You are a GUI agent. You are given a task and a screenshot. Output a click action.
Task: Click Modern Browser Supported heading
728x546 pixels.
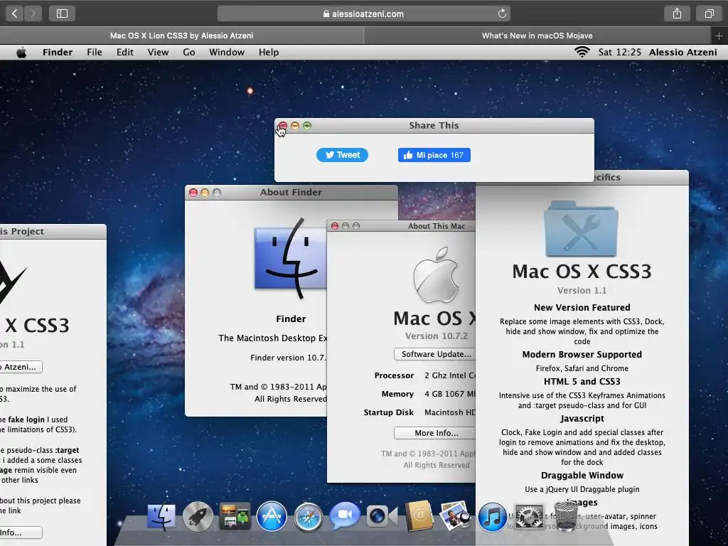tap(582, 354)
